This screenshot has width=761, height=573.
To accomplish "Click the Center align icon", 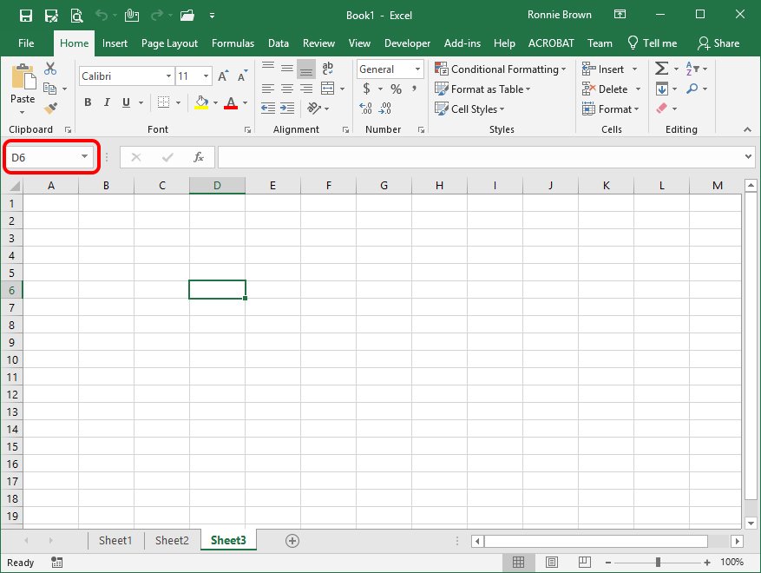I will [286, 89].
